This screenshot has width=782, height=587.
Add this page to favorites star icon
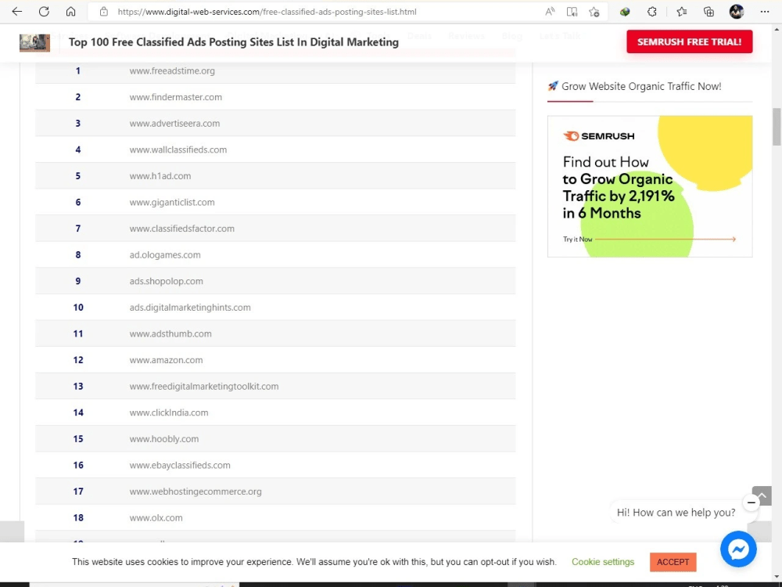point(594,12)
